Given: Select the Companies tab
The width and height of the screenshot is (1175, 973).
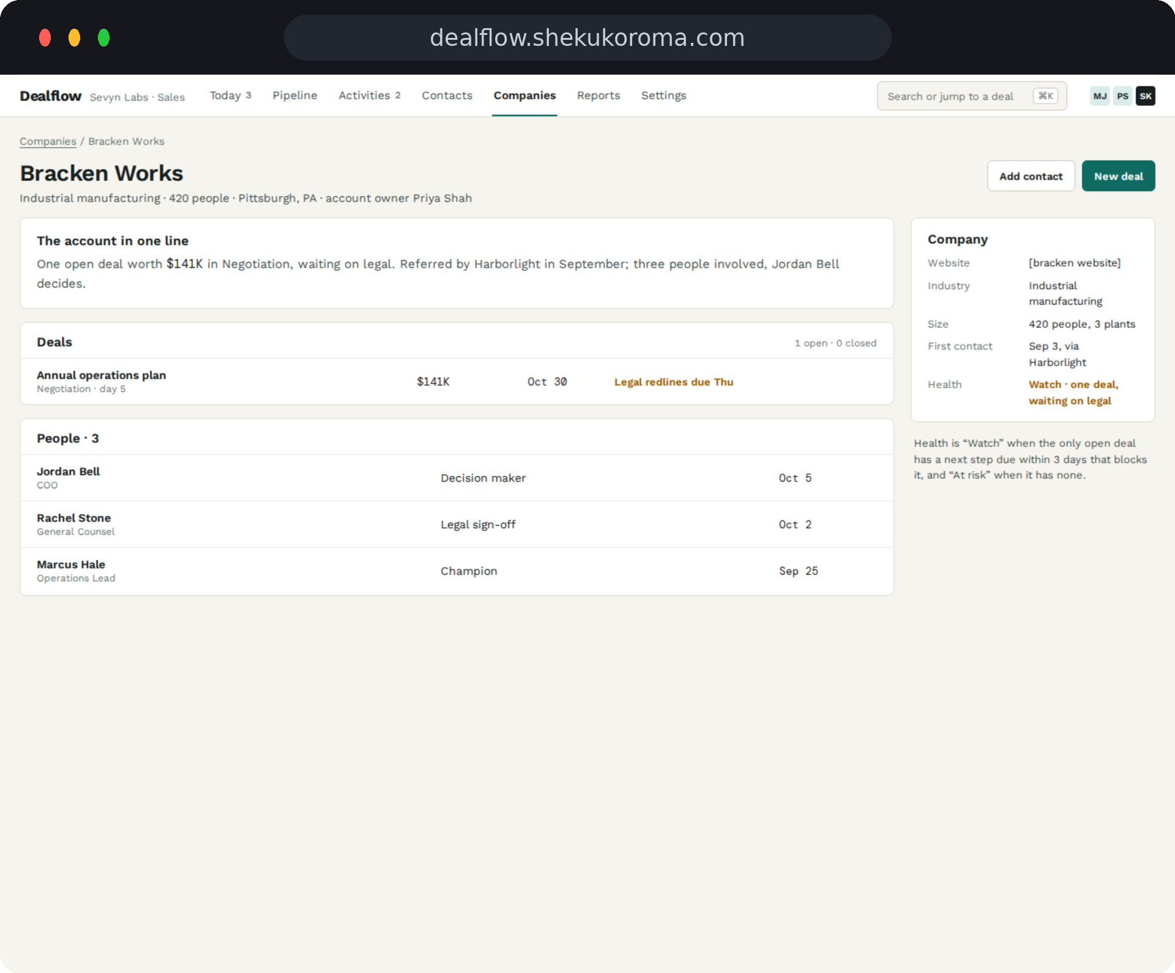Looking at the screenshot, I should (524, 95).
